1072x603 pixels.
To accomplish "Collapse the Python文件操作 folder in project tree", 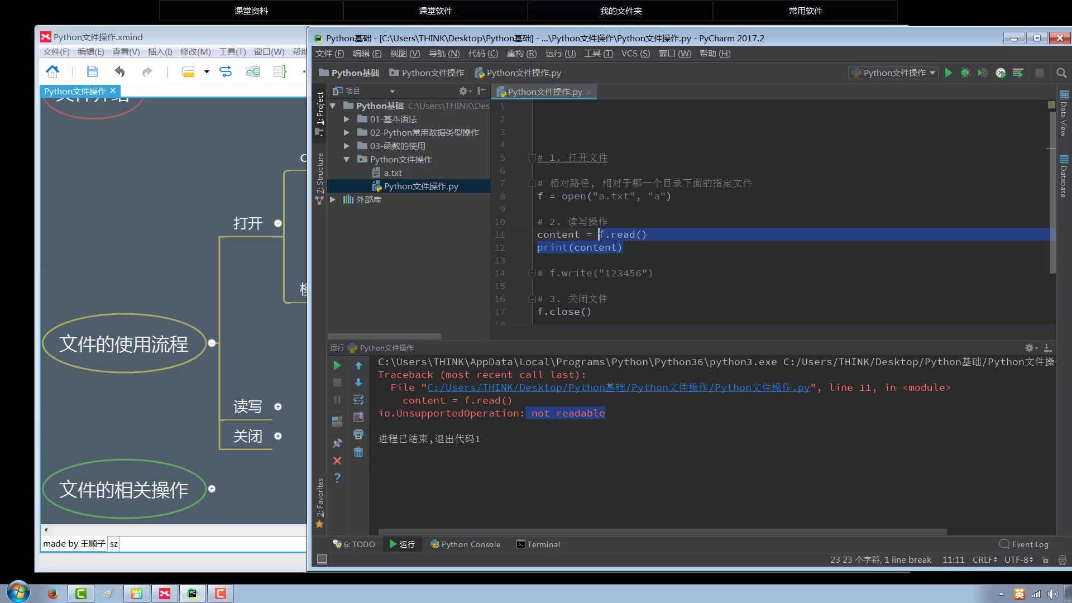I will pos(347,159).
